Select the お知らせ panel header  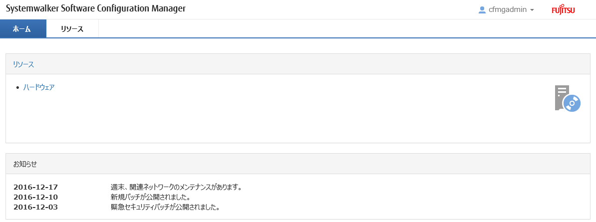point(298,164)
